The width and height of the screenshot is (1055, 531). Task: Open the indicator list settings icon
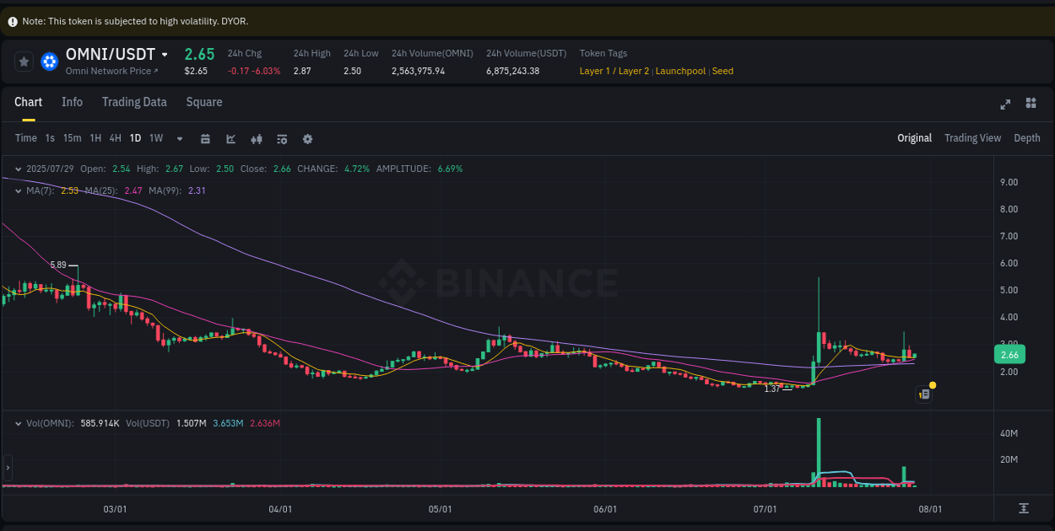pyautogui.click(x=282, y=138)
